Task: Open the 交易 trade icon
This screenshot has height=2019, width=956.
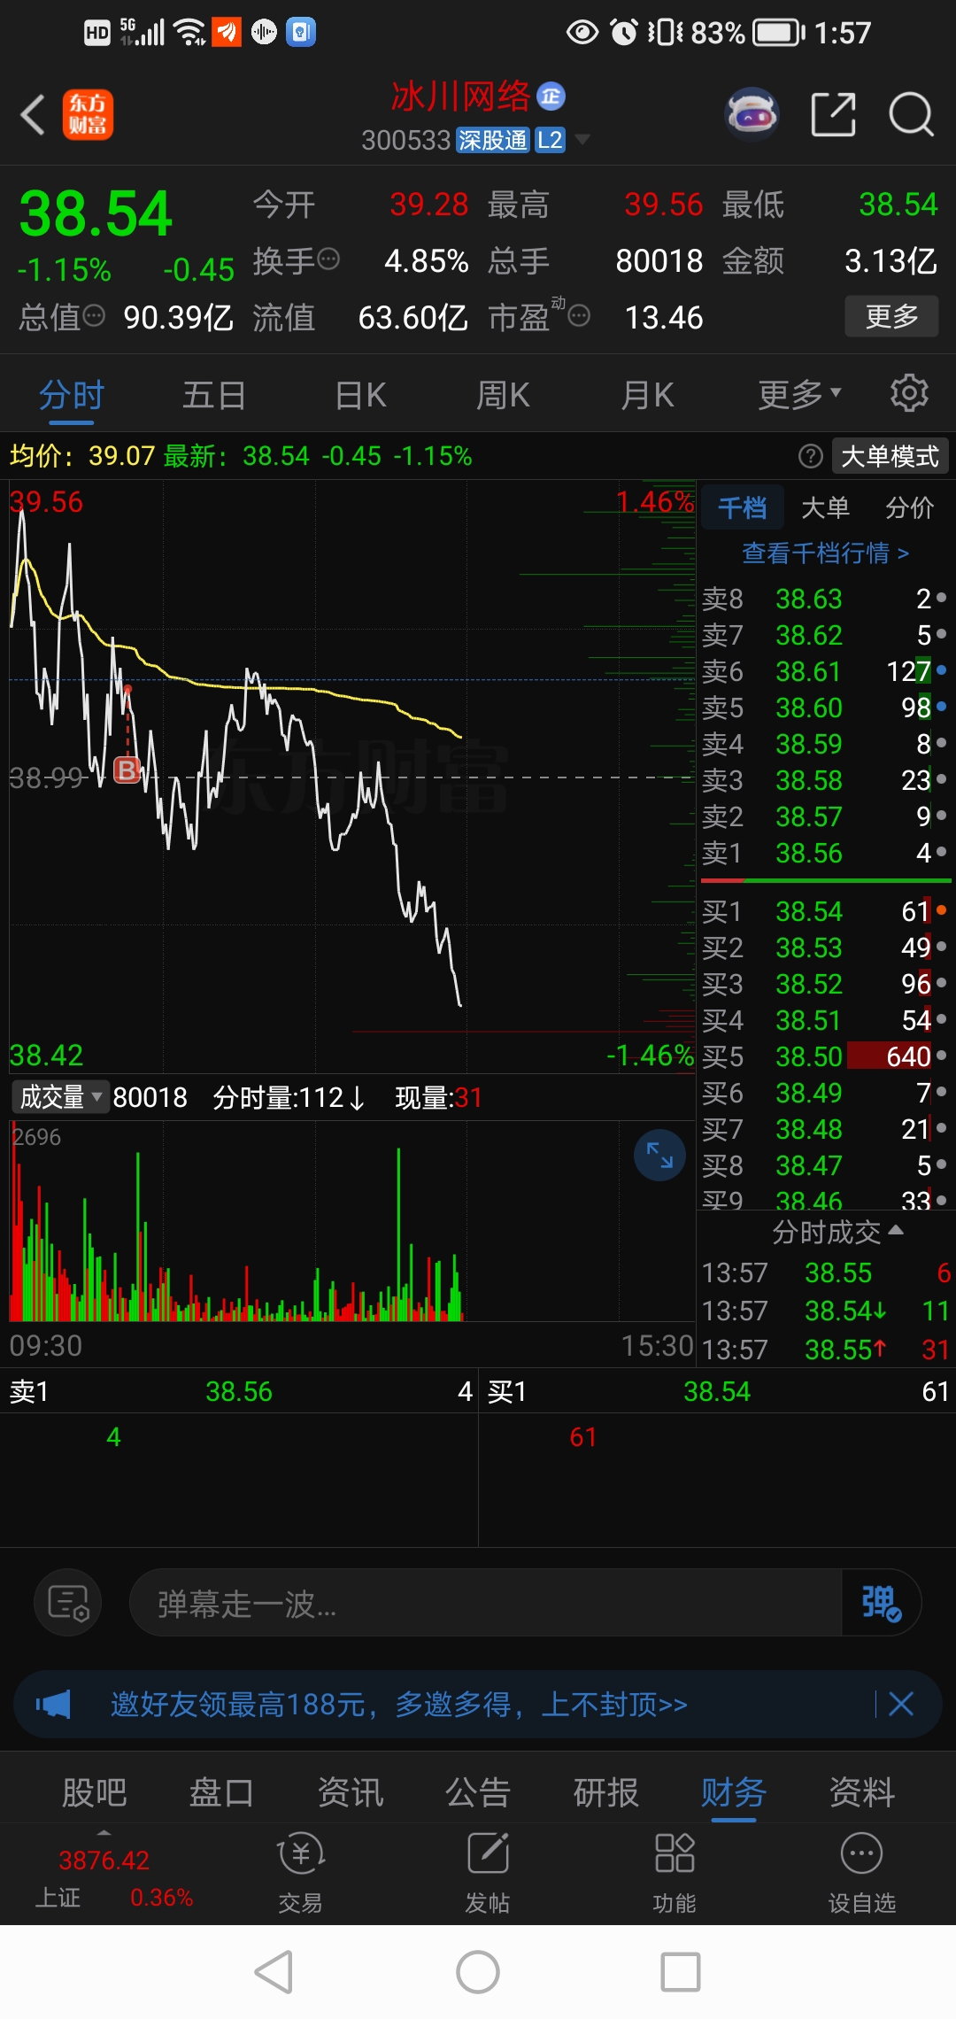Action: click(x=301, y=1873)
